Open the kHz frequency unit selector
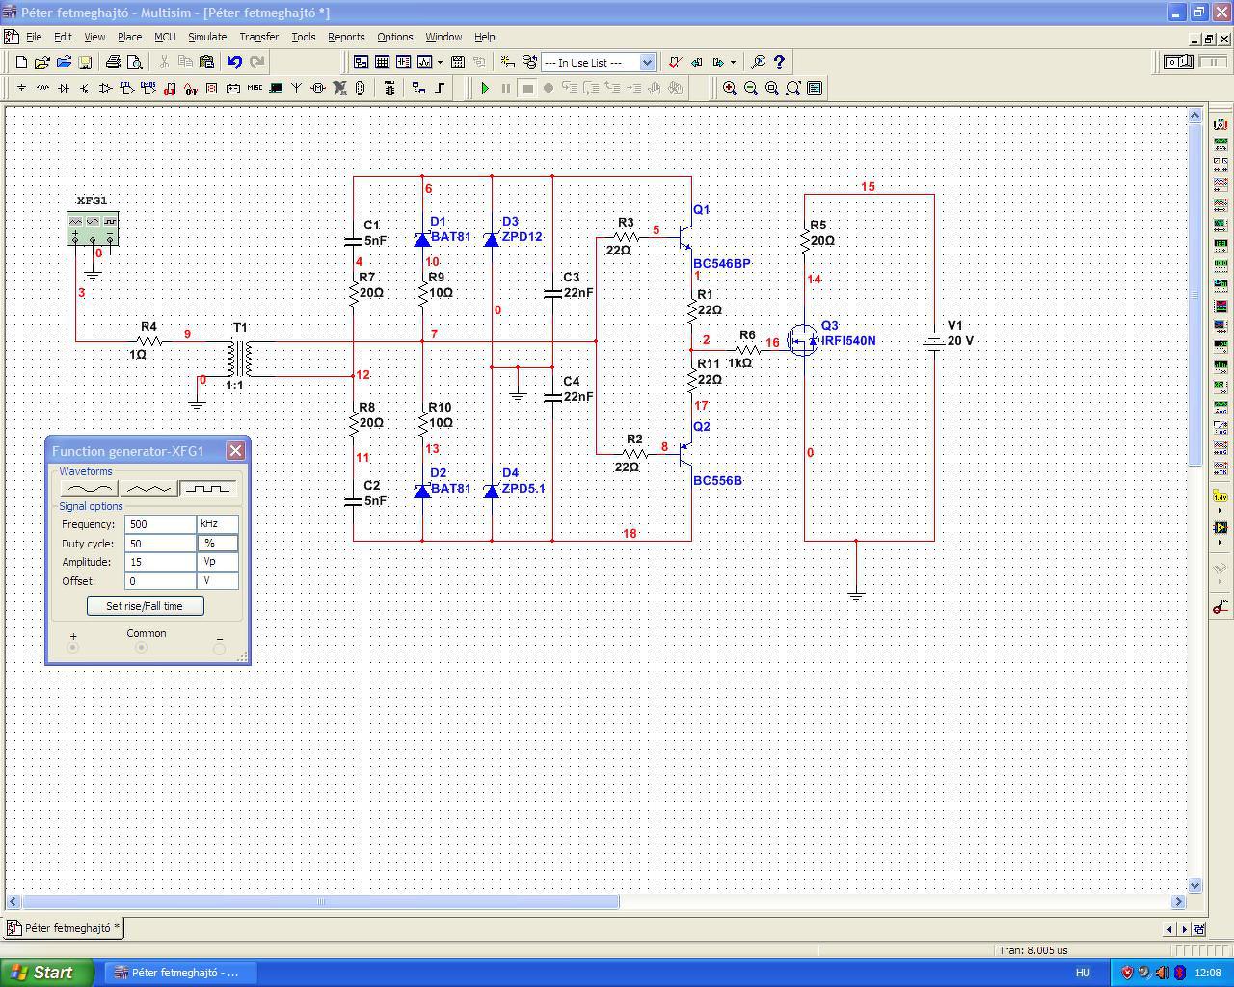This screenshot has width=1234, height=987. coord(217,524)
